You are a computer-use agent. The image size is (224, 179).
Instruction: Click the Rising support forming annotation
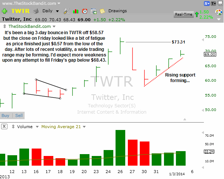tap(180, 78)
